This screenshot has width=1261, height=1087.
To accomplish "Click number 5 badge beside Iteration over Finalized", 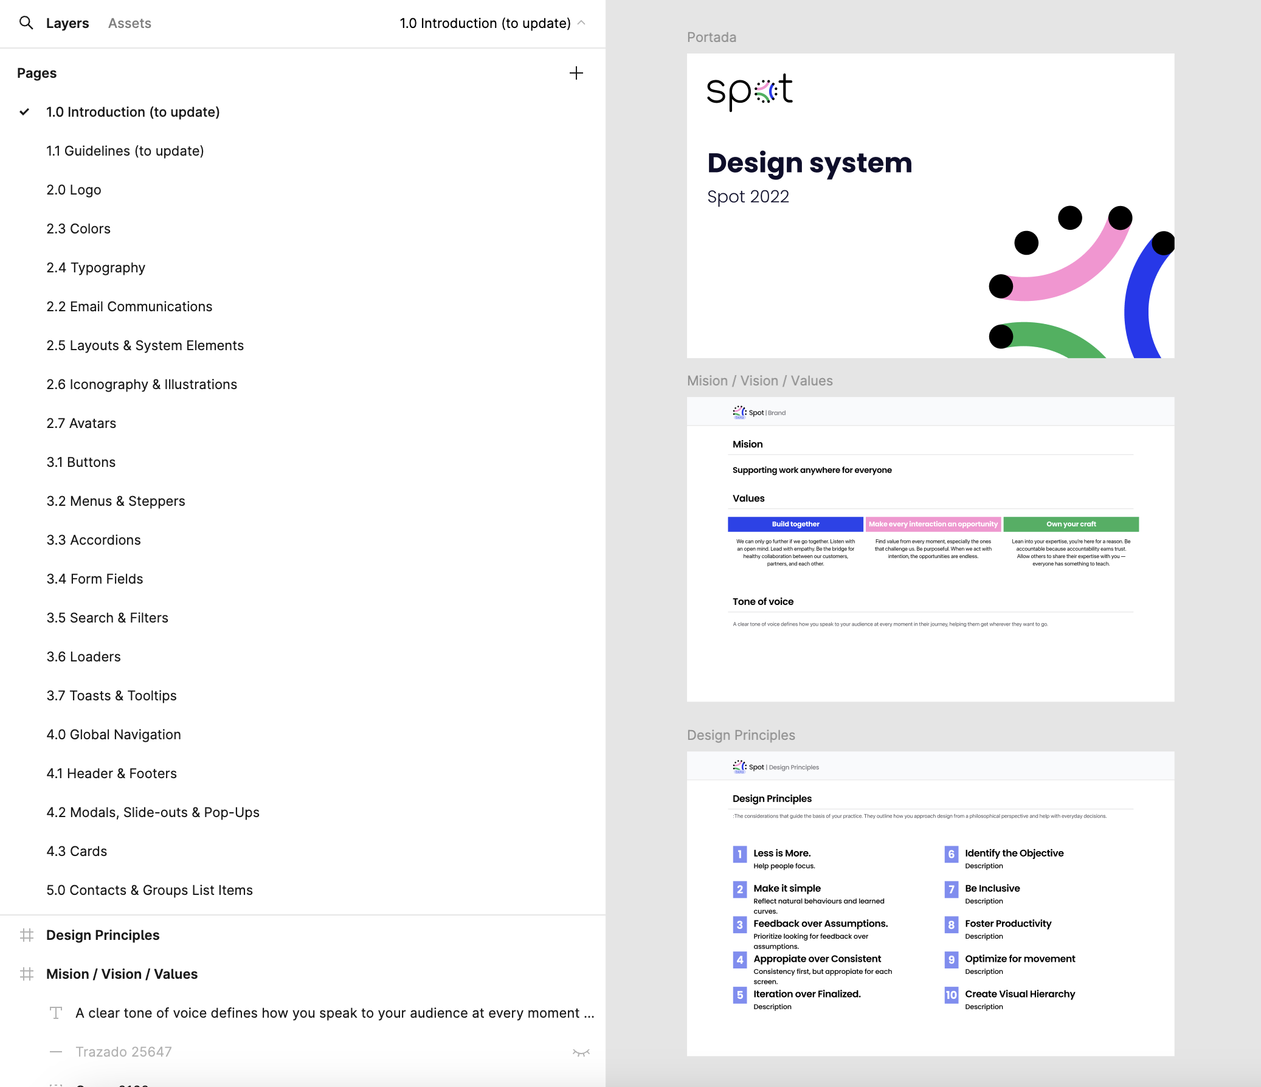I will click(739, 995).
